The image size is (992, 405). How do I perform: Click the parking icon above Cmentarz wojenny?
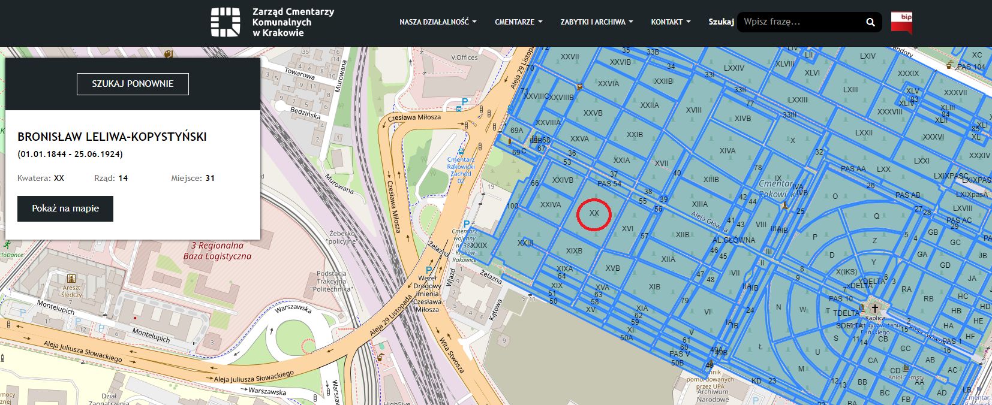click(466, 224)
